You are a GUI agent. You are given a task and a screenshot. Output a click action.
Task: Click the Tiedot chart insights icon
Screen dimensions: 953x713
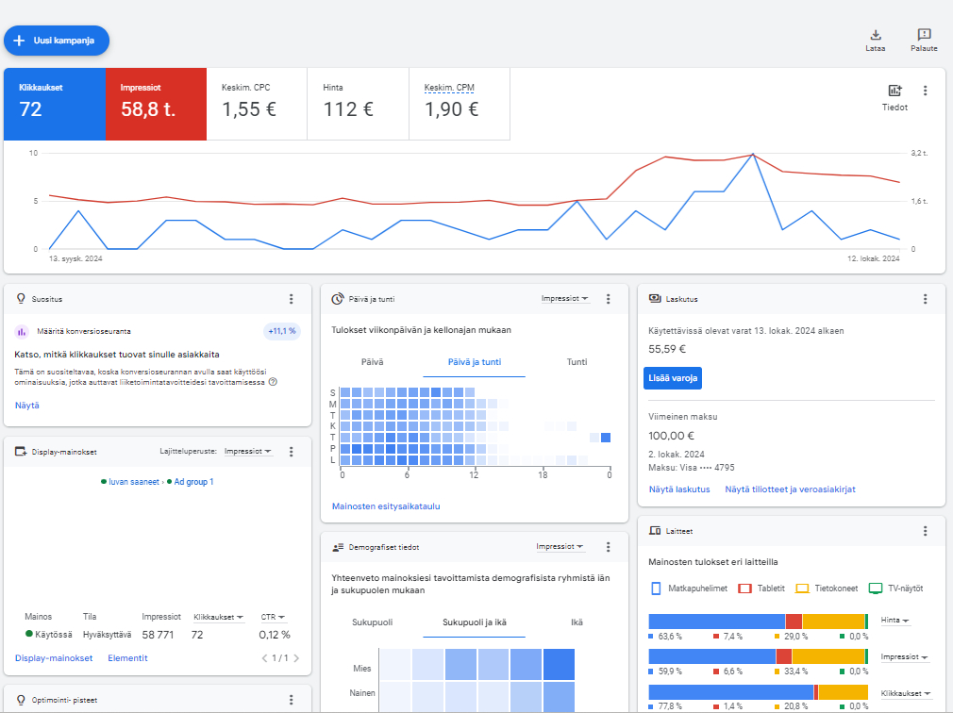[x=894, y=91]
